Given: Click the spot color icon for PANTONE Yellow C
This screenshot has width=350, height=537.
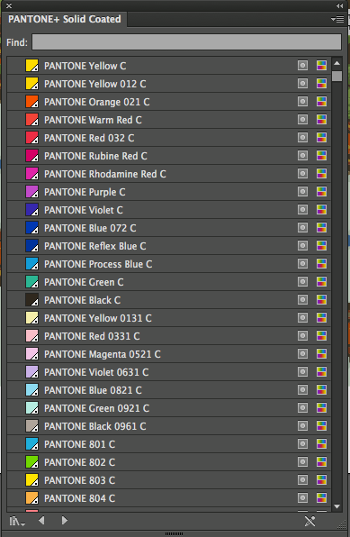Looking at the screenshot, I should click(x=302, y=66).
